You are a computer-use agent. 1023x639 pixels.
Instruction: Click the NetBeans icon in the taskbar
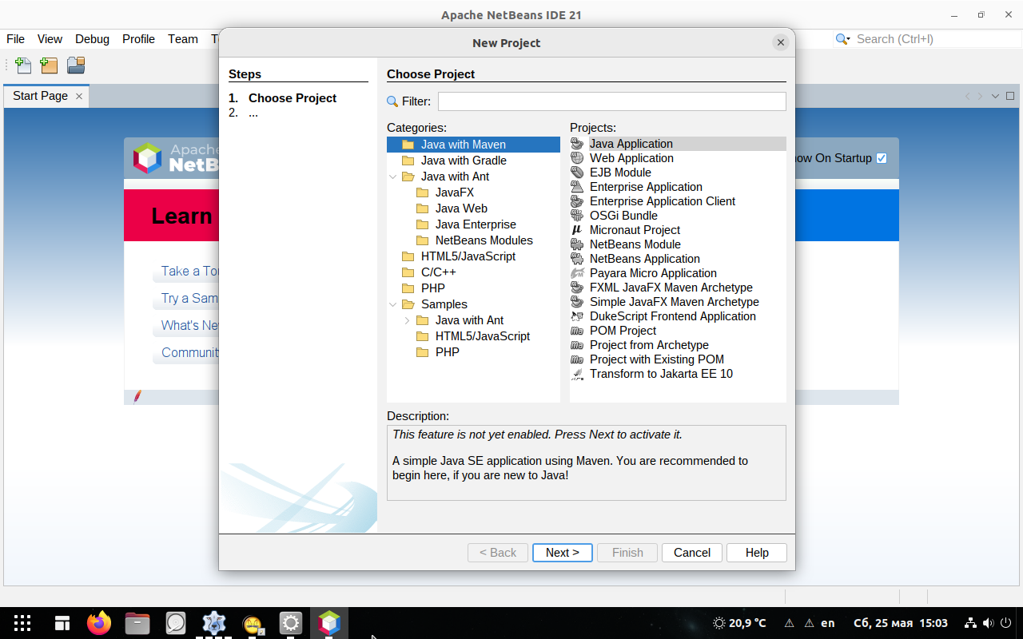(x=329, y=623)
